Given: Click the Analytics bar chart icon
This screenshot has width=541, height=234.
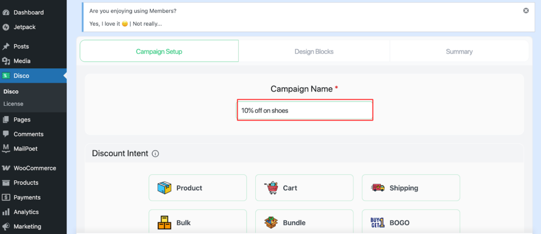Looking at the screenshot, I should (x=6, y=212).
